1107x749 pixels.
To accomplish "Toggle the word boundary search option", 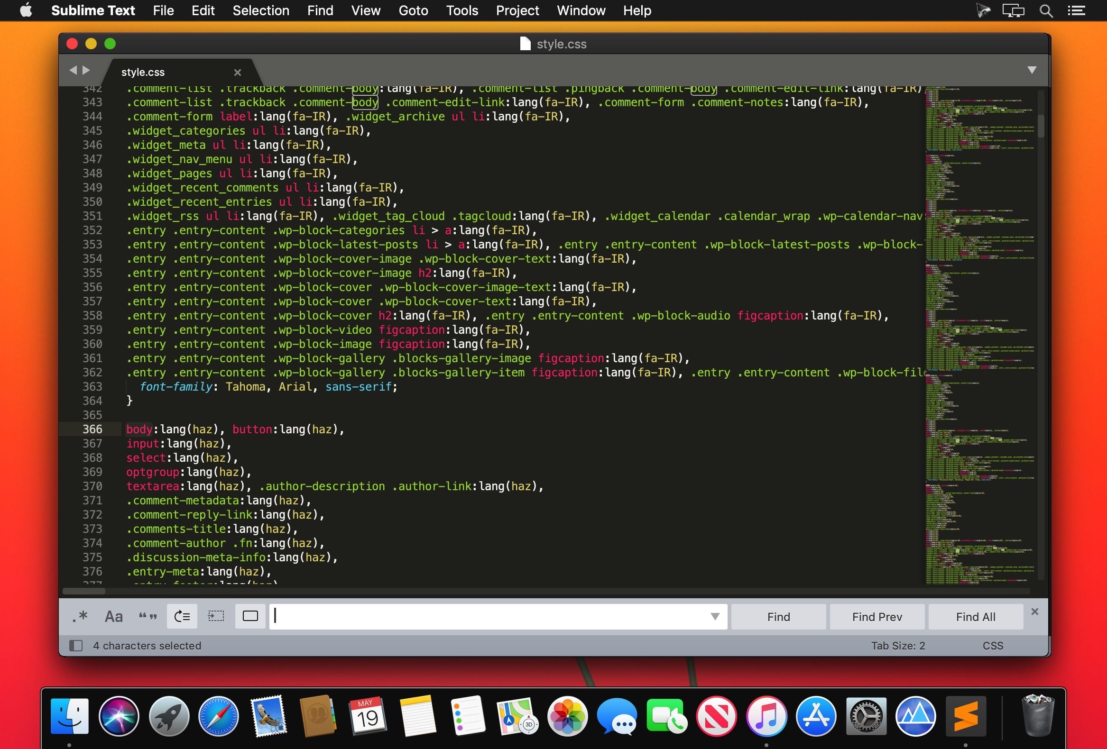I will (x=146, y=616).
